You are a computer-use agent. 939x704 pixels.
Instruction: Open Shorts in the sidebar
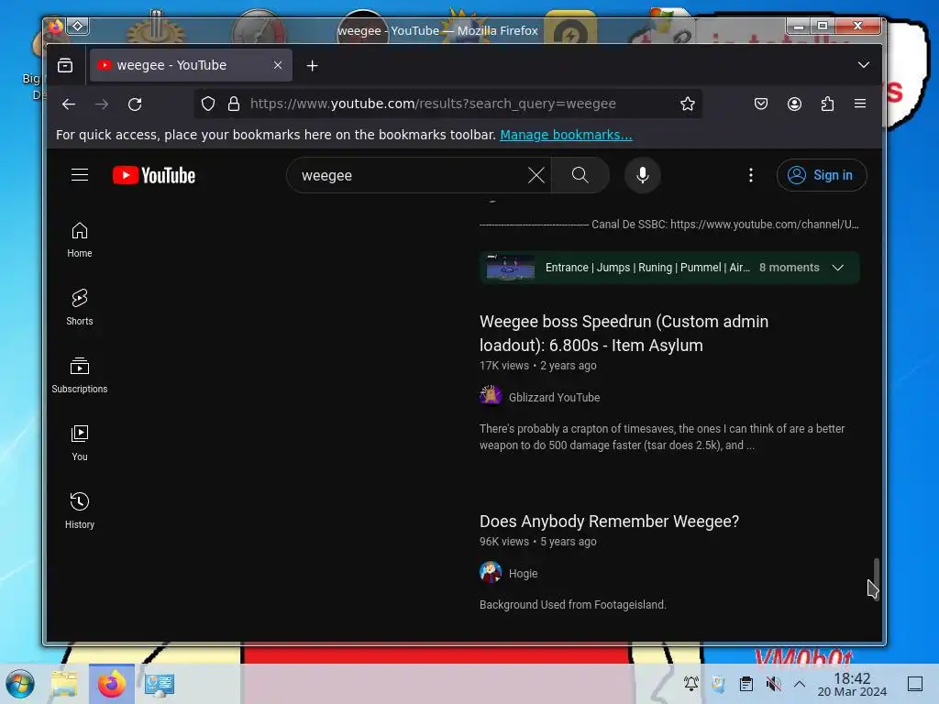tap(80, 308)
